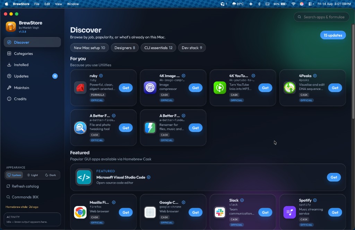Screen dimensions: 355x230
Task: Get Microsoft Visual Studio Code
Action: click(334, 177)
